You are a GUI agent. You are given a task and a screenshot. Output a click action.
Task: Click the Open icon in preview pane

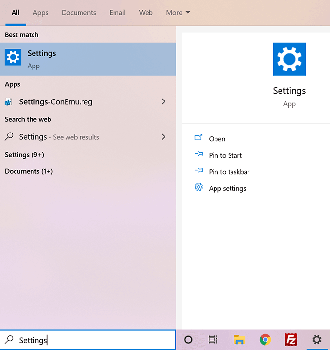pyautogui.click(x=198, y=138)
